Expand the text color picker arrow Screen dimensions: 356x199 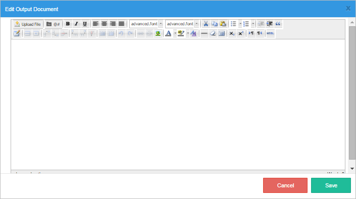pyautogui.click(x=175, y=33)
